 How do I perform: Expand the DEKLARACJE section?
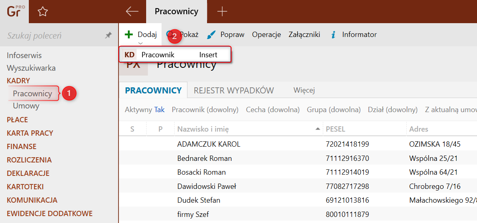28,173
